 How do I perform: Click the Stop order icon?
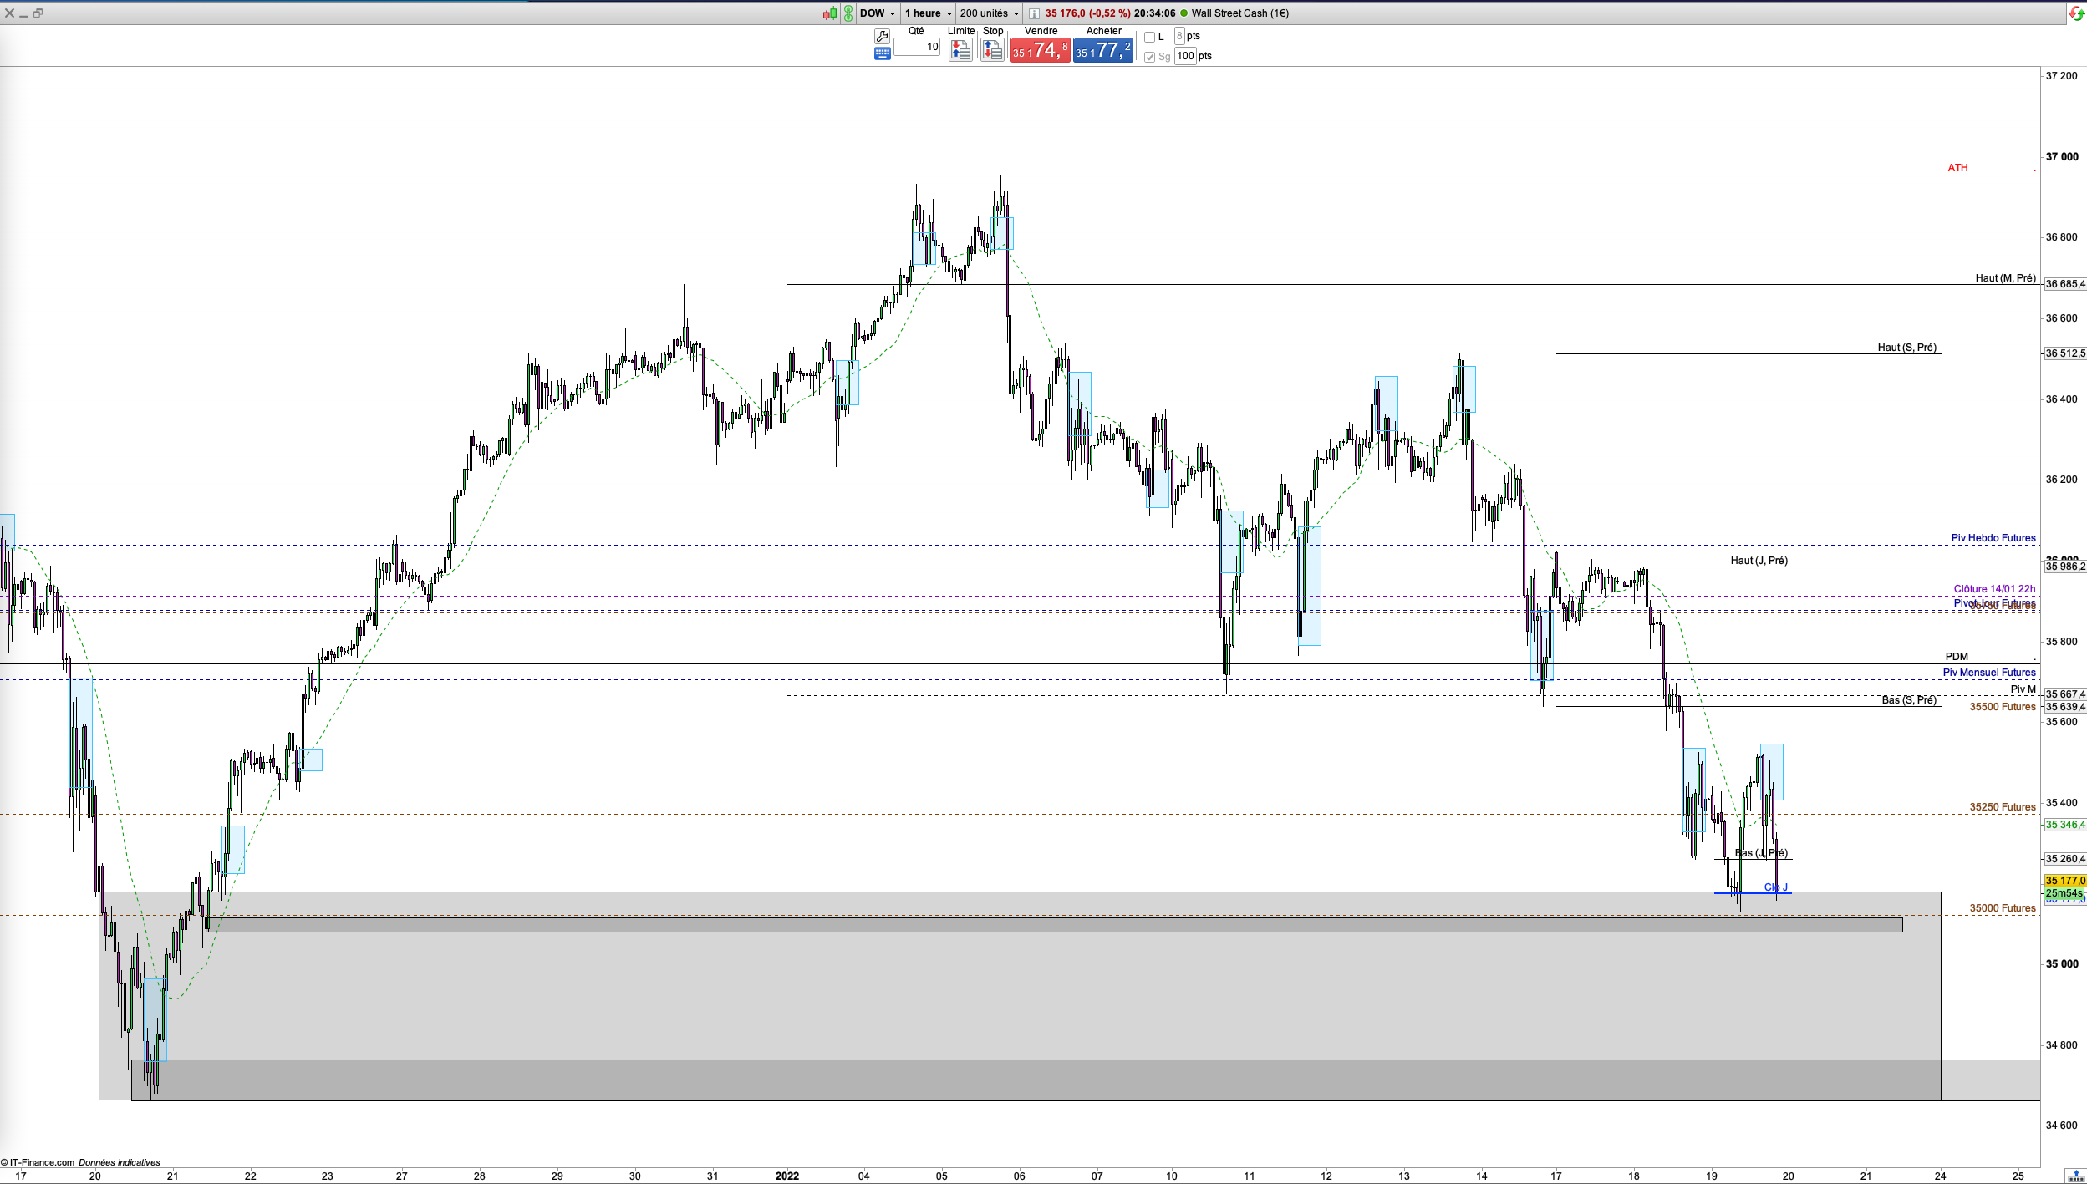tap(992, 50)
